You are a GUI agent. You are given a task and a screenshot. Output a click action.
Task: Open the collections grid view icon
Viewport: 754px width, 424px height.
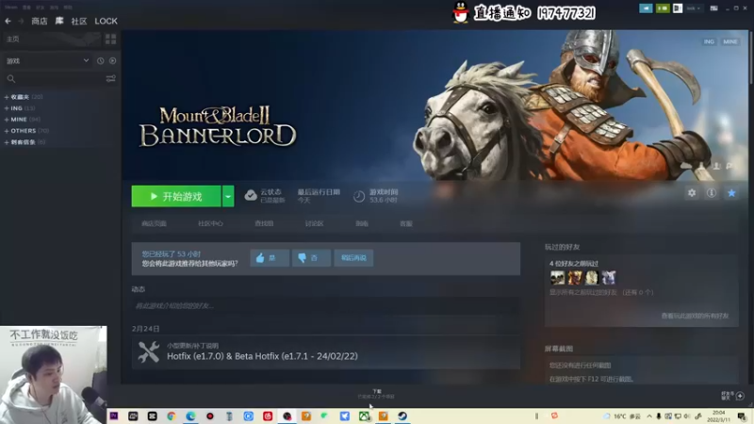110,39
